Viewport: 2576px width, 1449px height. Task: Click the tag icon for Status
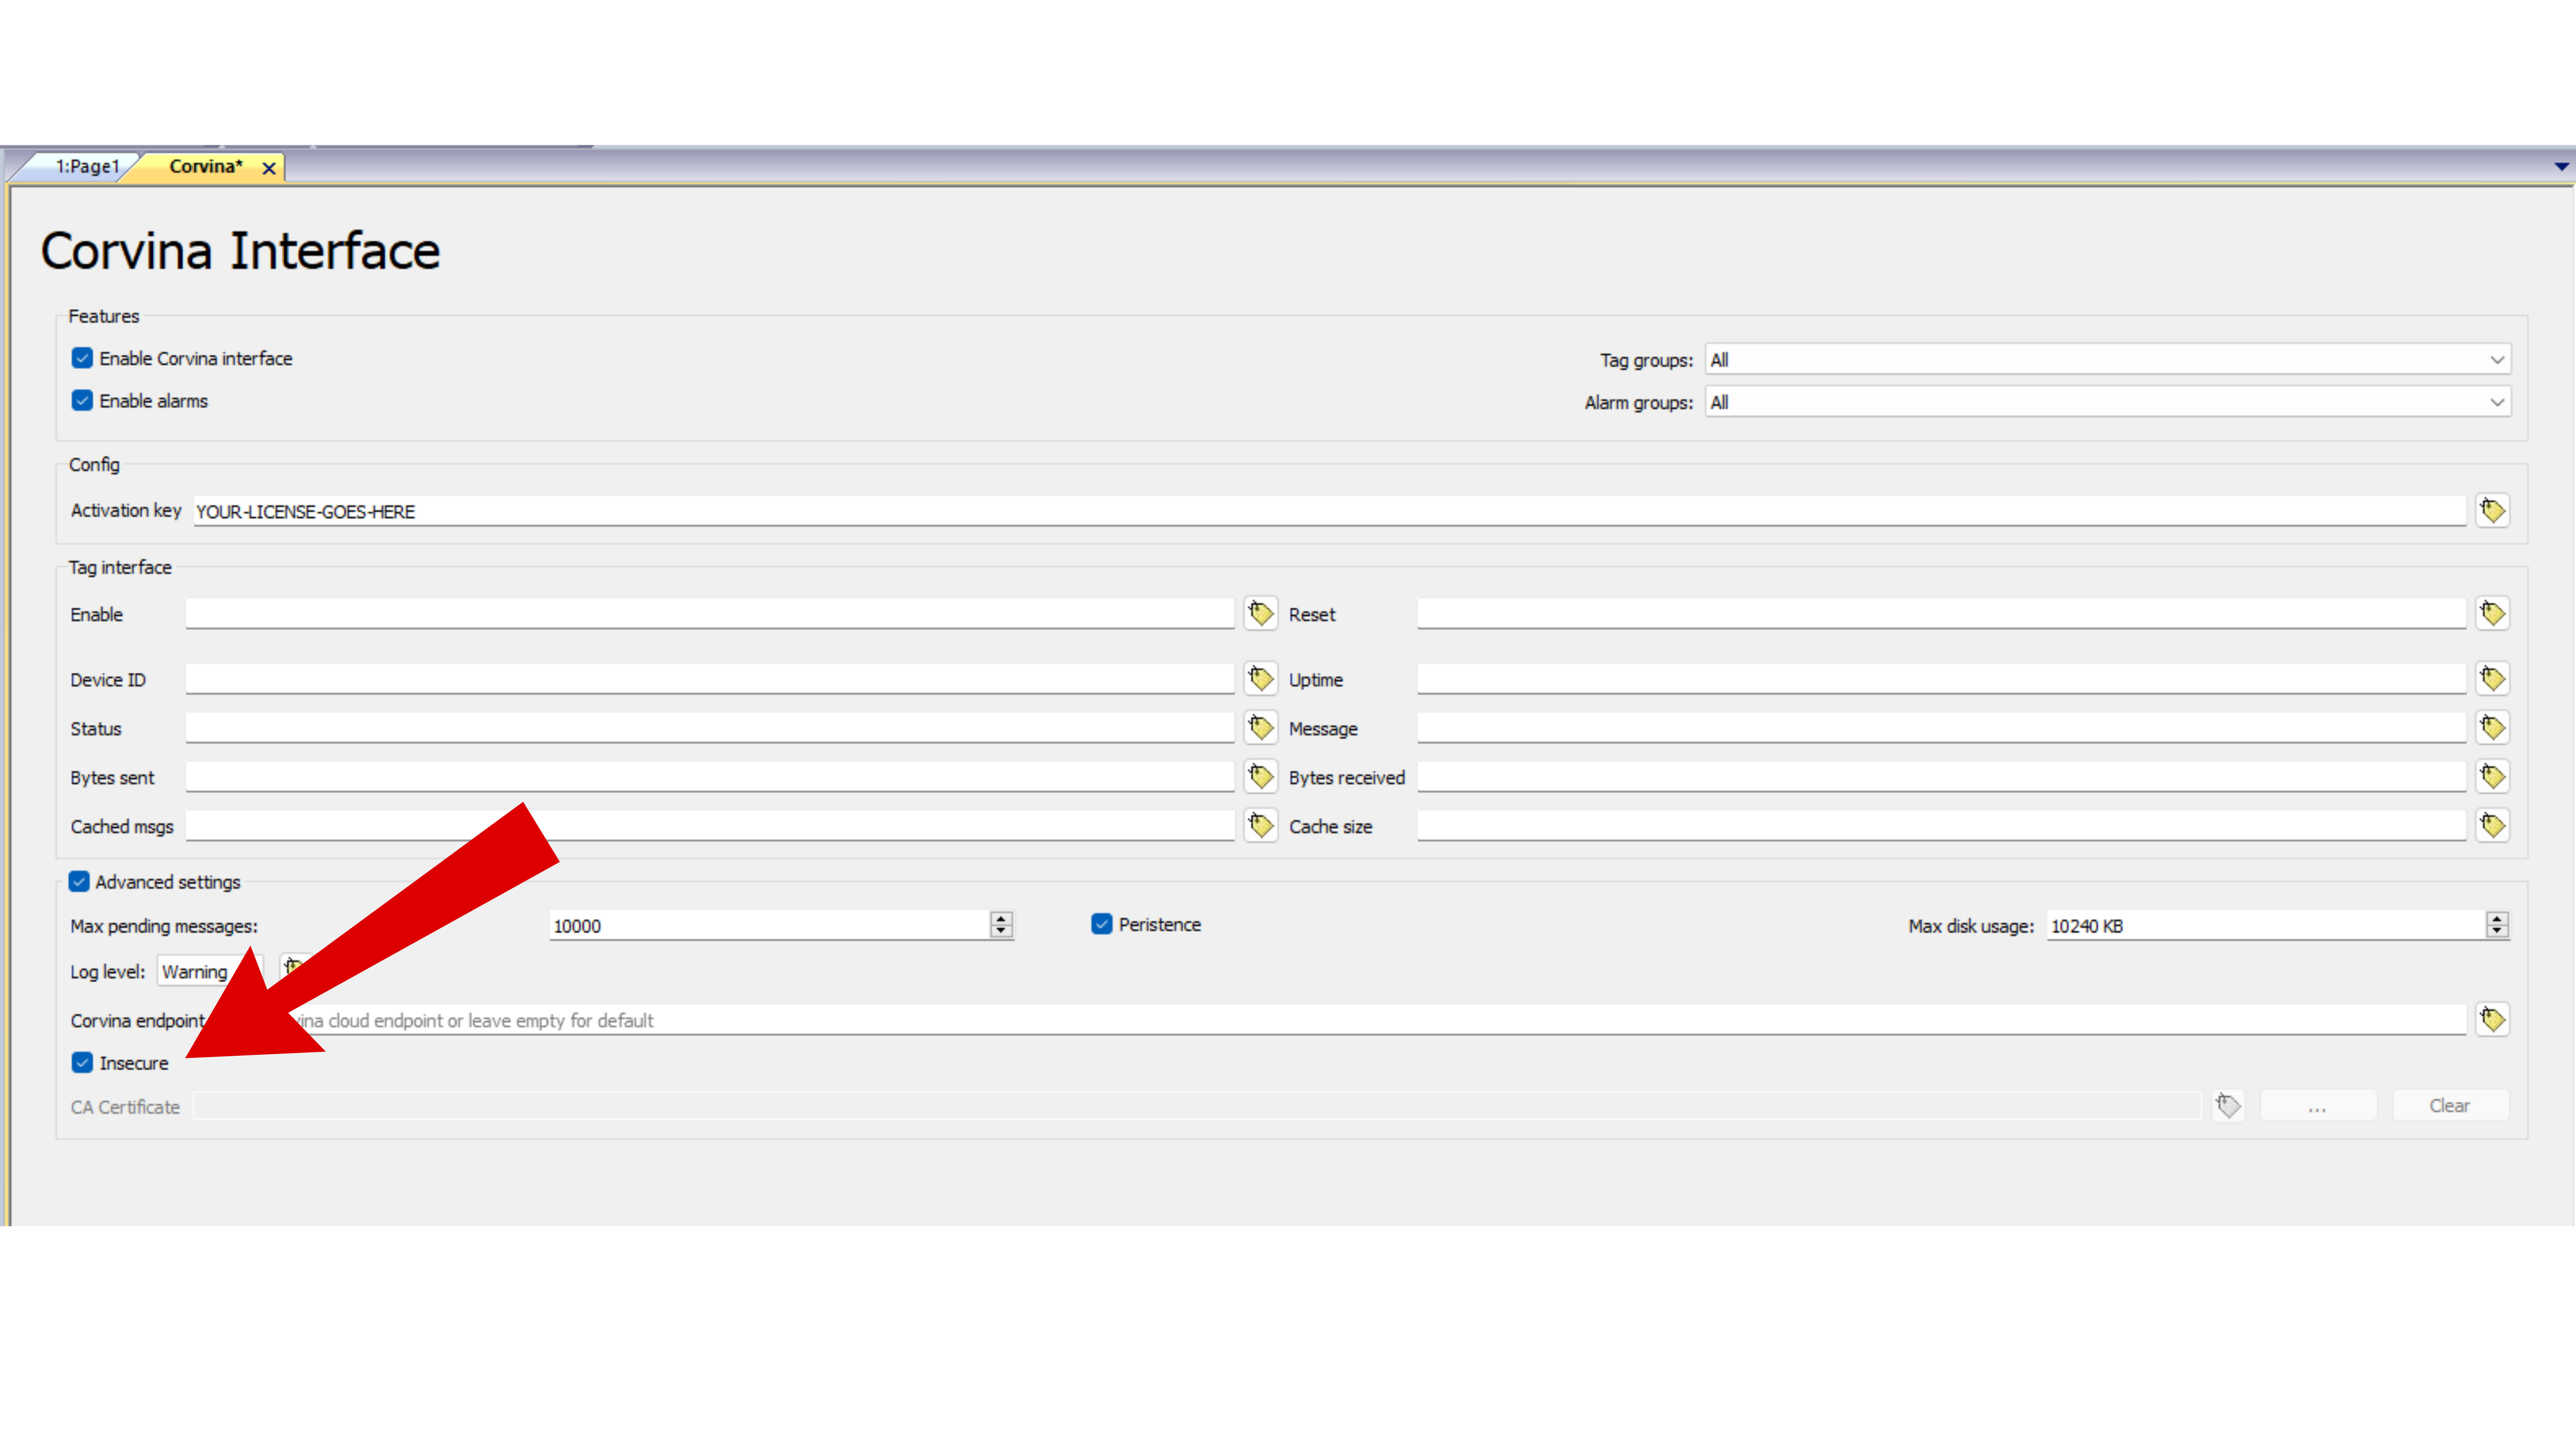(x=1261, y=728)
